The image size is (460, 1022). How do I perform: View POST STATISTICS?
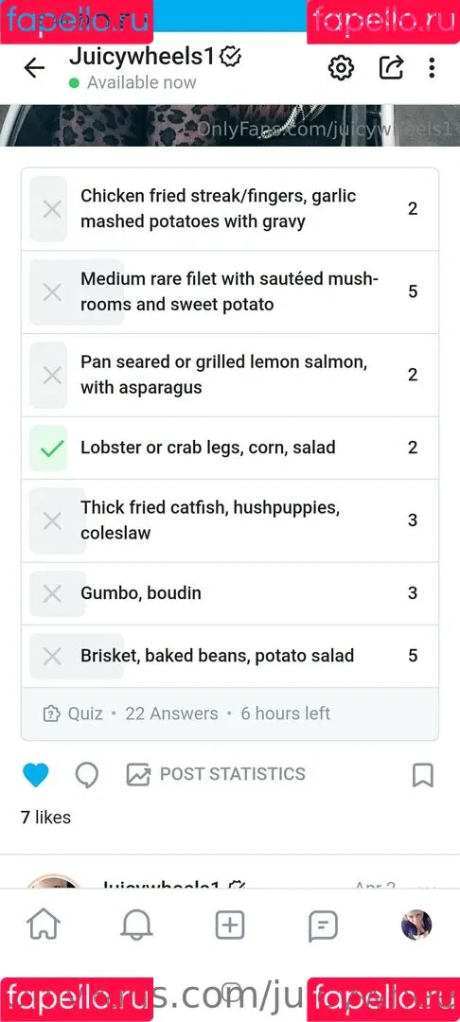tap(216, 774)
